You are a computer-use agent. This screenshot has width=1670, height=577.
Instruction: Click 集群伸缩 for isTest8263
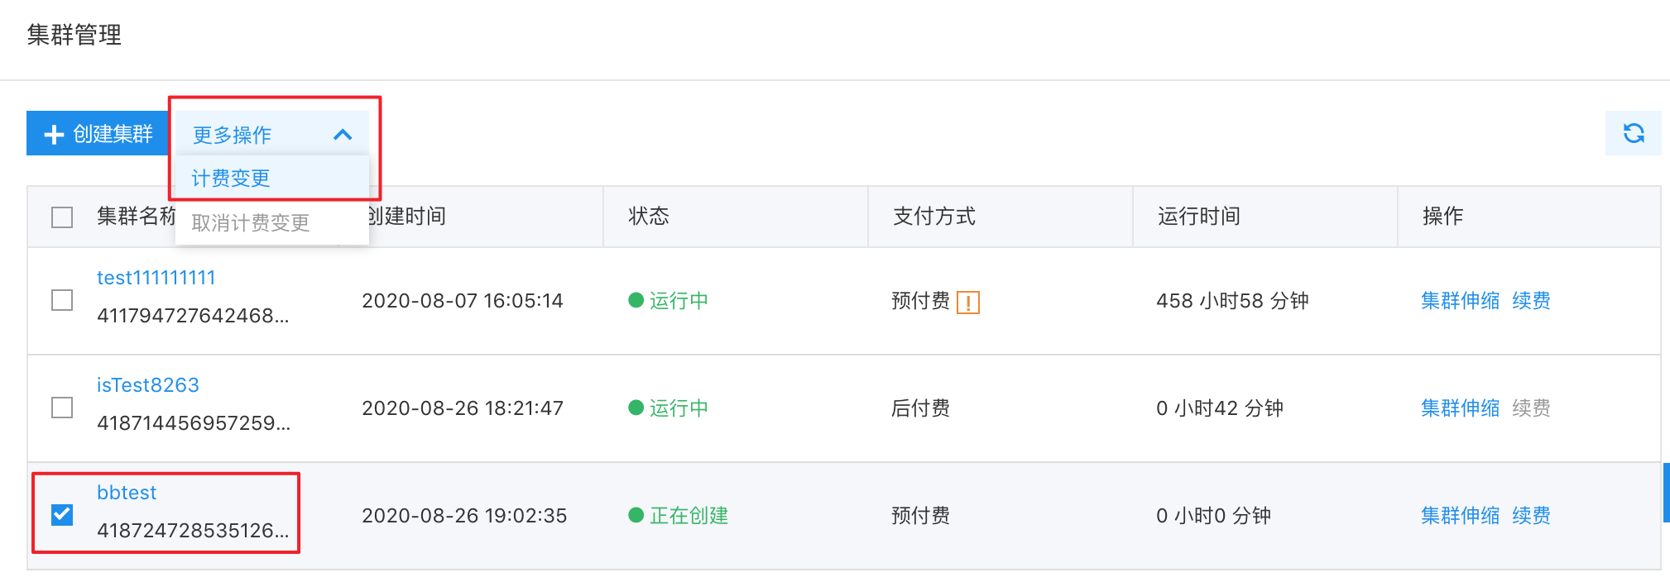[x=1460, y=408]
